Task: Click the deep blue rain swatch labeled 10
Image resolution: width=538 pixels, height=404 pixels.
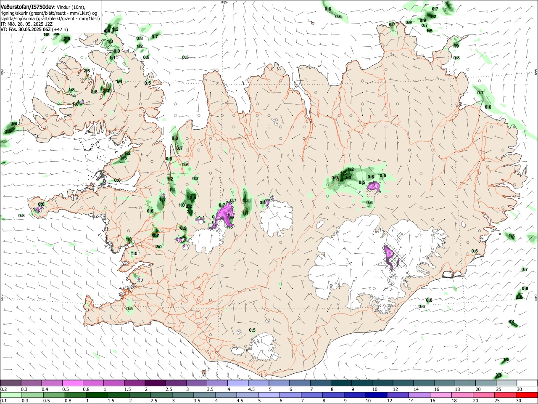Action: [x=376, y=395]
